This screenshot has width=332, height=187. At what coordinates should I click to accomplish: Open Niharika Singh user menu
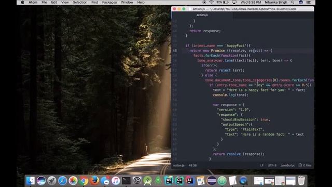[x=276, y=2]
